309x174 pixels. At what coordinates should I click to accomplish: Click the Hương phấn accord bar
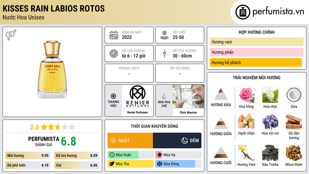[256, 52]
